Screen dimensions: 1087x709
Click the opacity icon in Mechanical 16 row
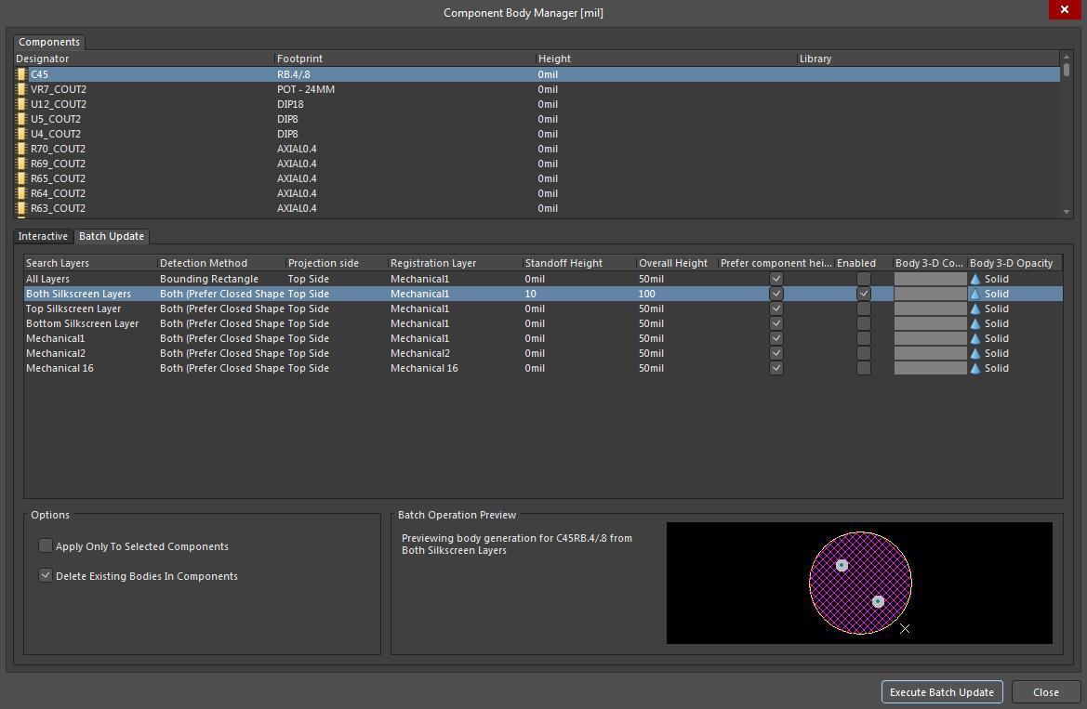click(975, 368)
